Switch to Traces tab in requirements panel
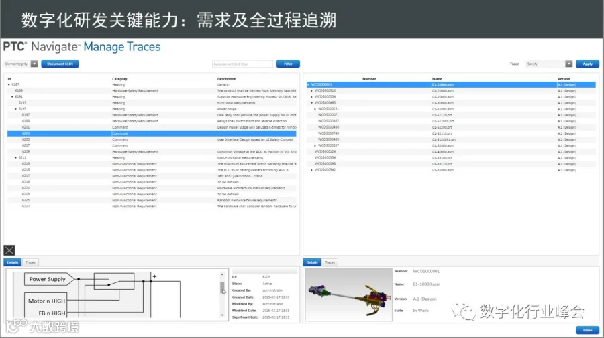Viewport: 604px width, 338px height. pyautogui.click(x=30, y=262)
